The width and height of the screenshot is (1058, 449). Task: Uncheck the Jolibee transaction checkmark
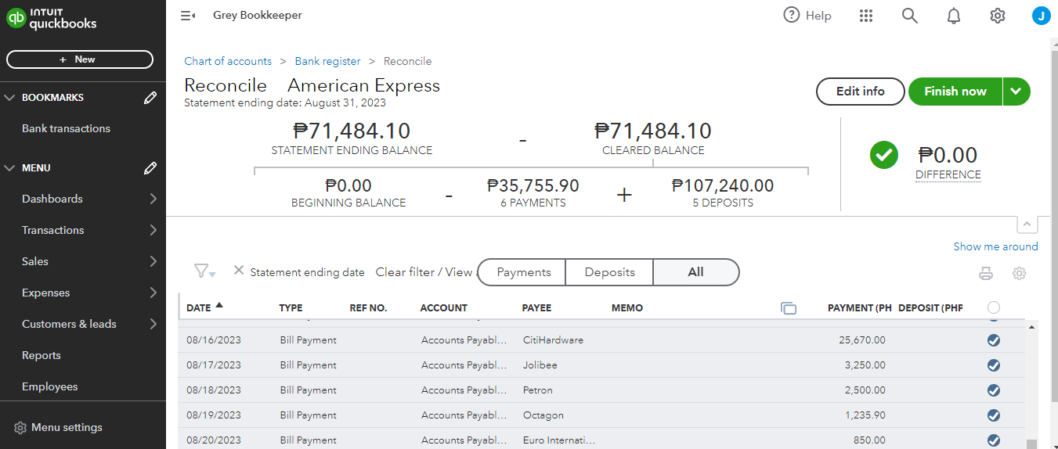coord(994,365)
